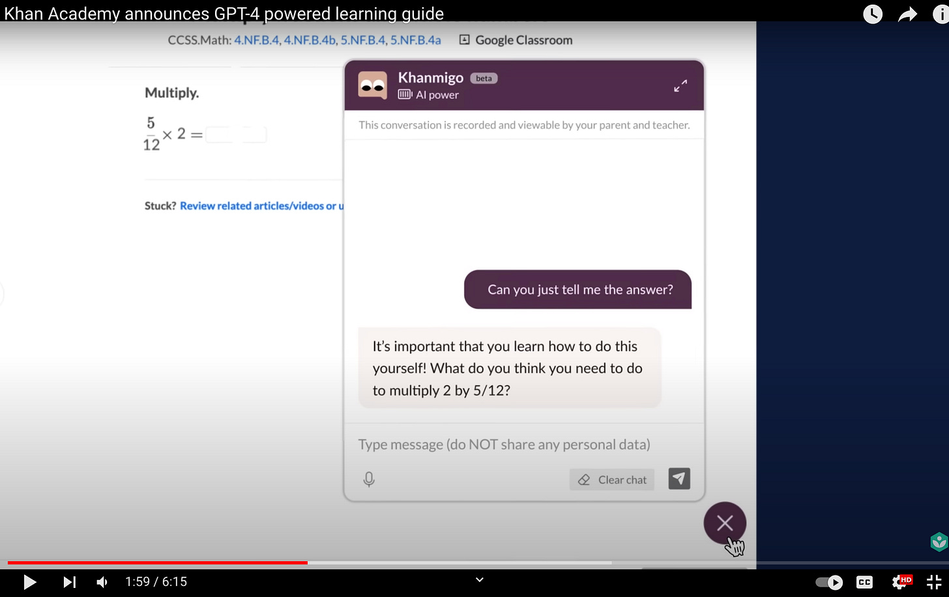Click the Khanmigo avatar icon
This screenshot has width=949, height=597.
pyautogui.click(x=373, y=85)
